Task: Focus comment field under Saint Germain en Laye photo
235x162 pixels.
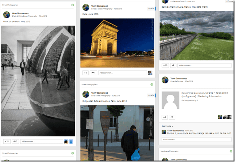Action: click(x=204, y=66)
